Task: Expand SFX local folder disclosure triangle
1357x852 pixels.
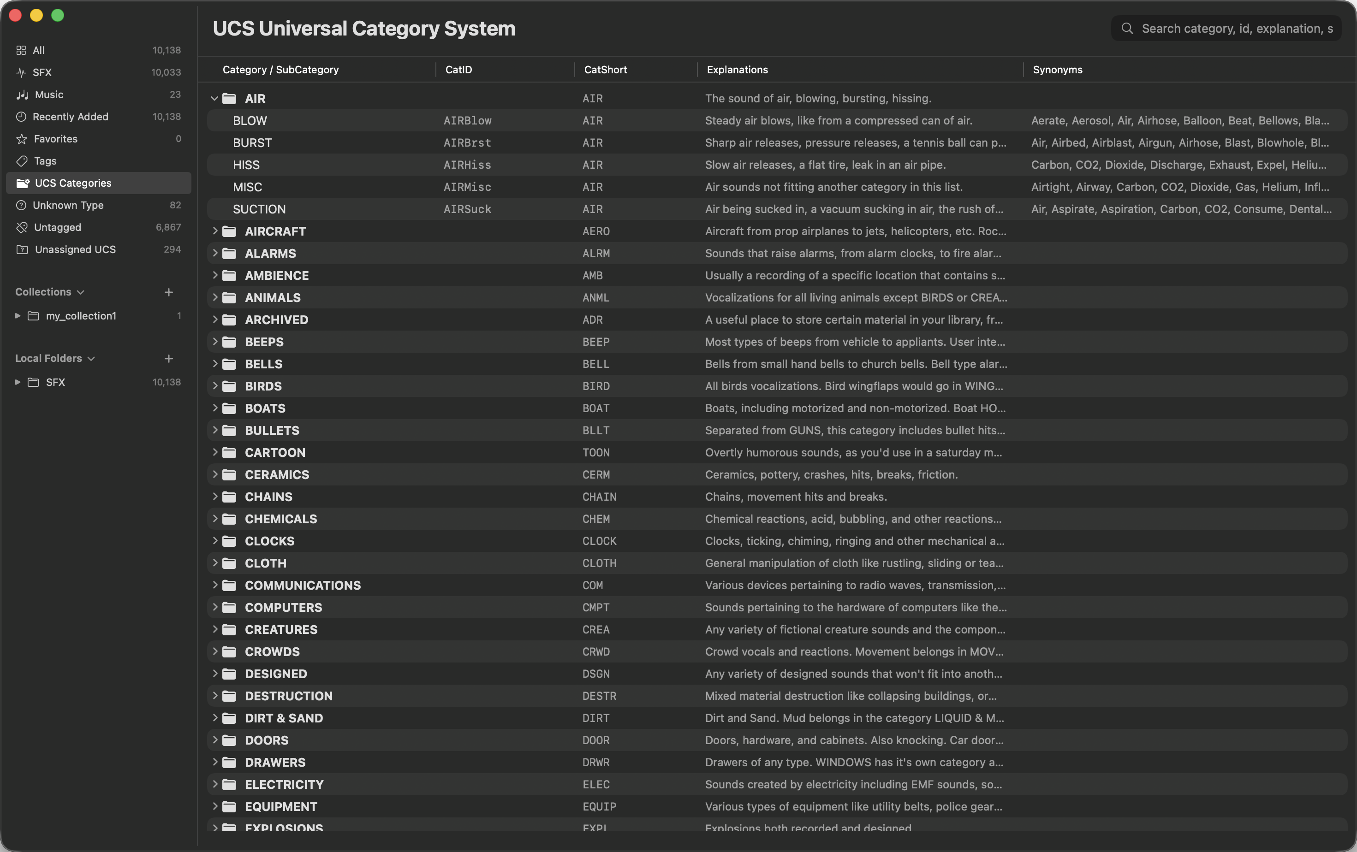Action: click(x=18, y=382)
